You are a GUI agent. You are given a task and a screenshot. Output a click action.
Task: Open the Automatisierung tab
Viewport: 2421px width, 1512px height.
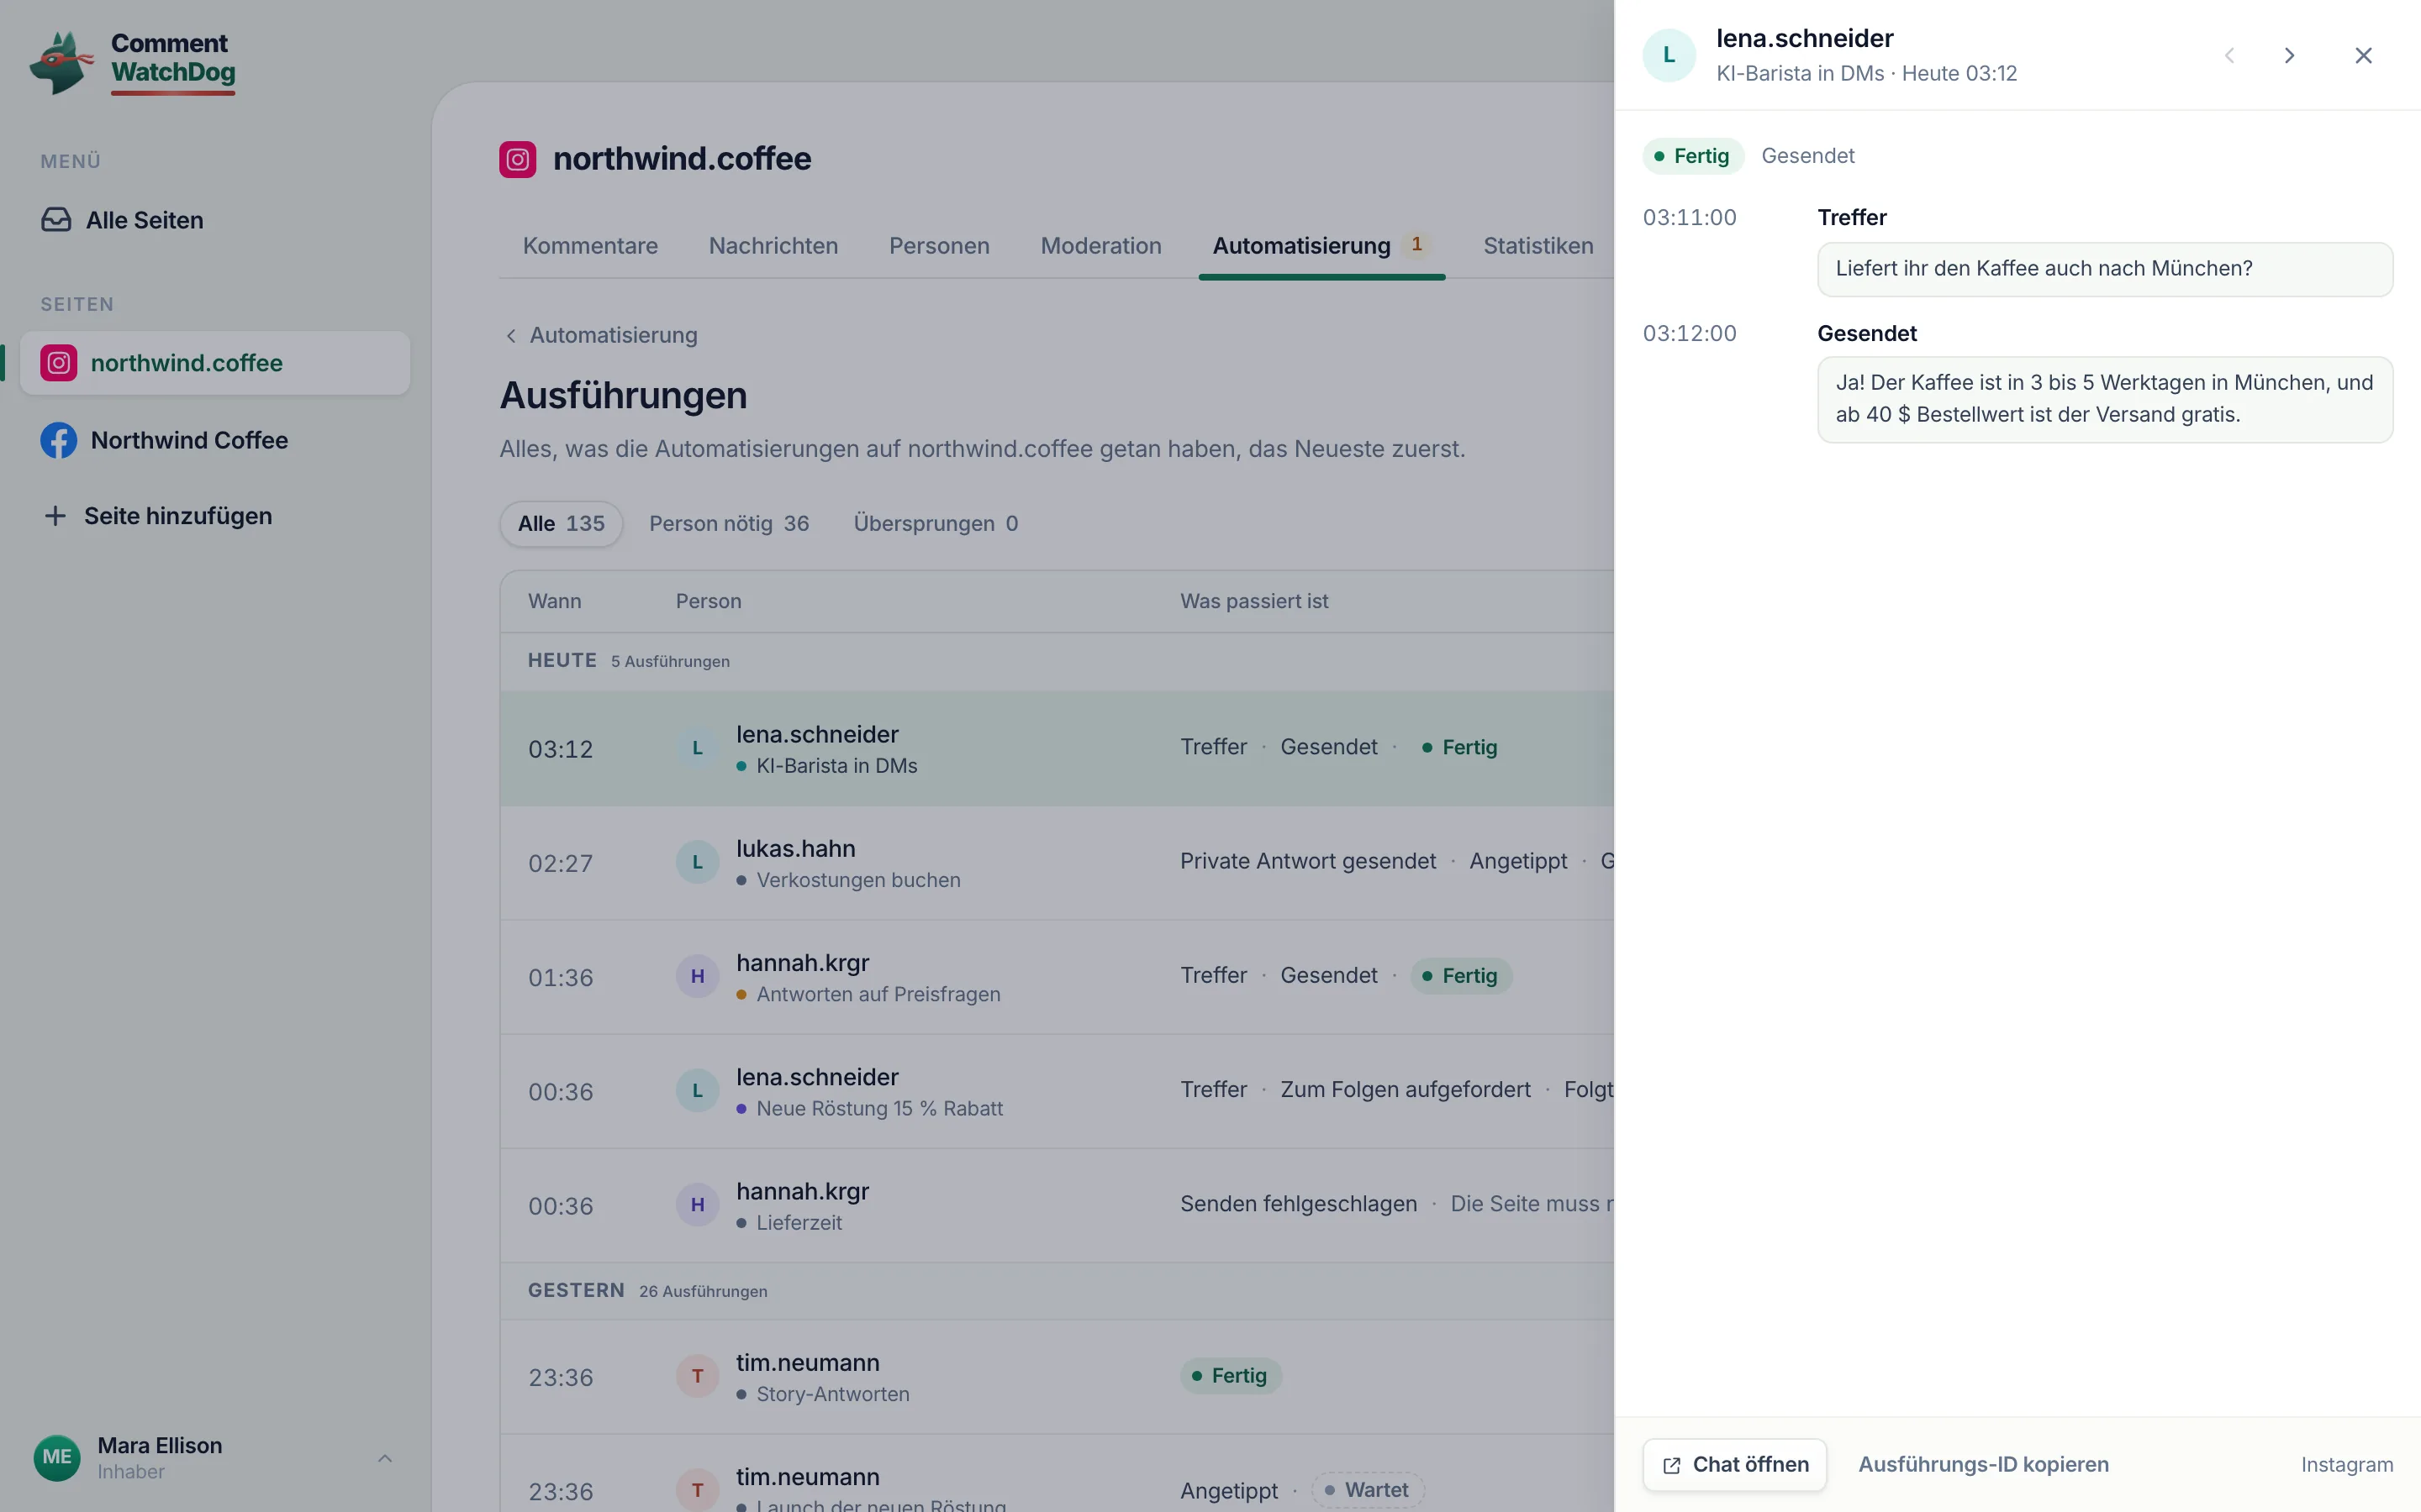[1321, 246]
